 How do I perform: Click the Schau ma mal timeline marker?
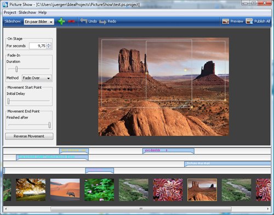[227, 164]
